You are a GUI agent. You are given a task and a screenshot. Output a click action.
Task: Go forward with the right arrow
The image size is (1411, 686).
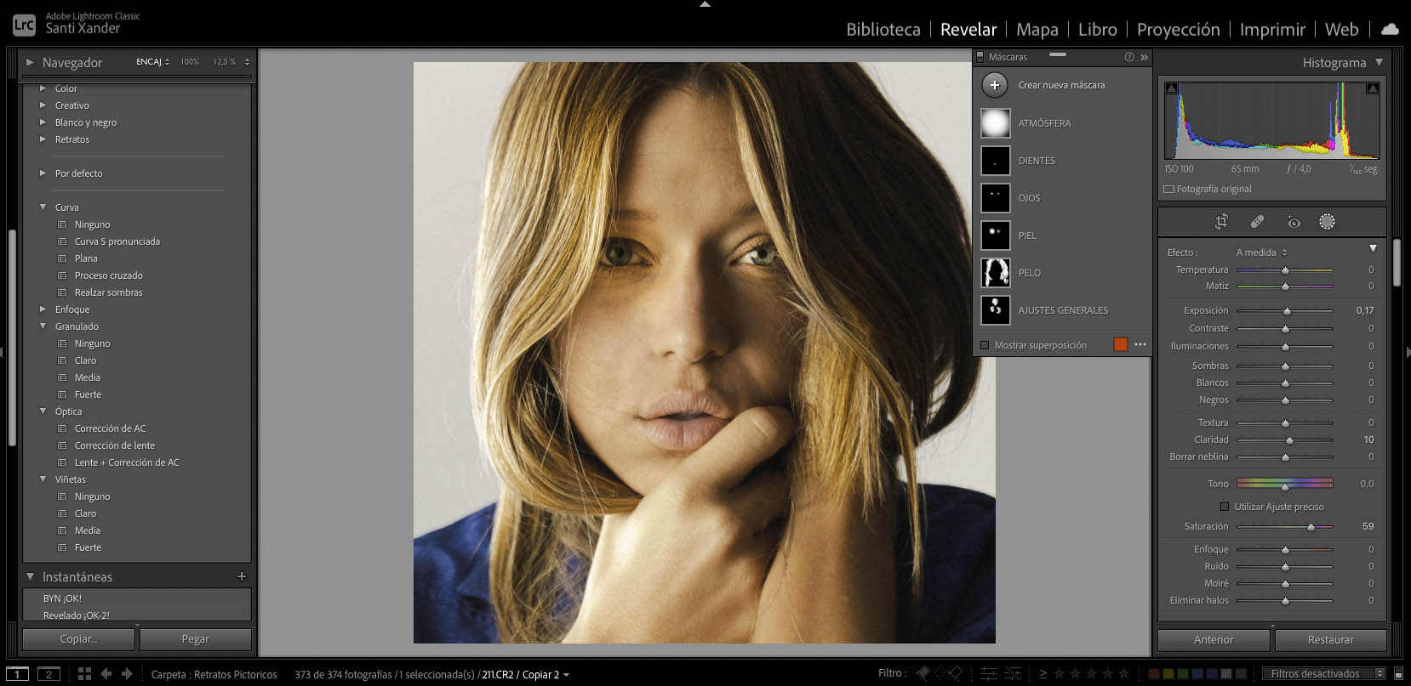pyautogui.click(x=127, y=674)
